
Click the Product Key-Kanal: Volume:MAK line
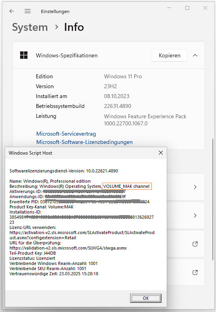coord(41,207)
